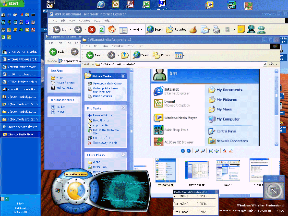The width and height of the screenshot is (288, 216).
Task: Click the Actual Size icon below the preview
Action: point(217,151)
